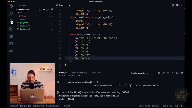
Task: Click the EXPLORER panel title
Action: point(22,5)
